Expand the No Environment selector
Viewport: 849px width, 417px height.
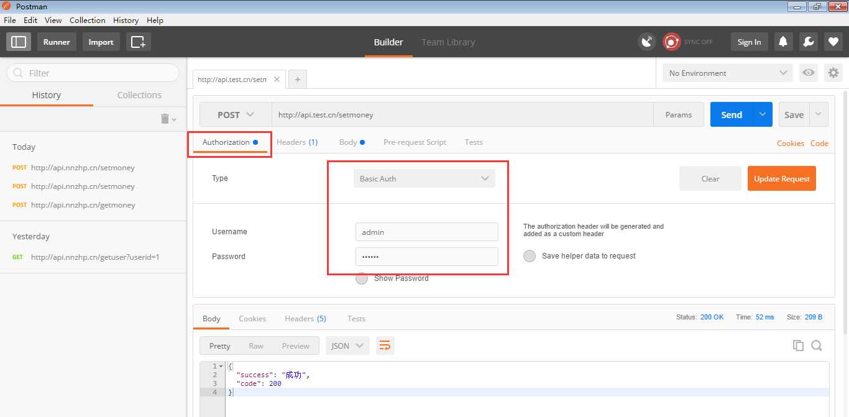(728, 73)
